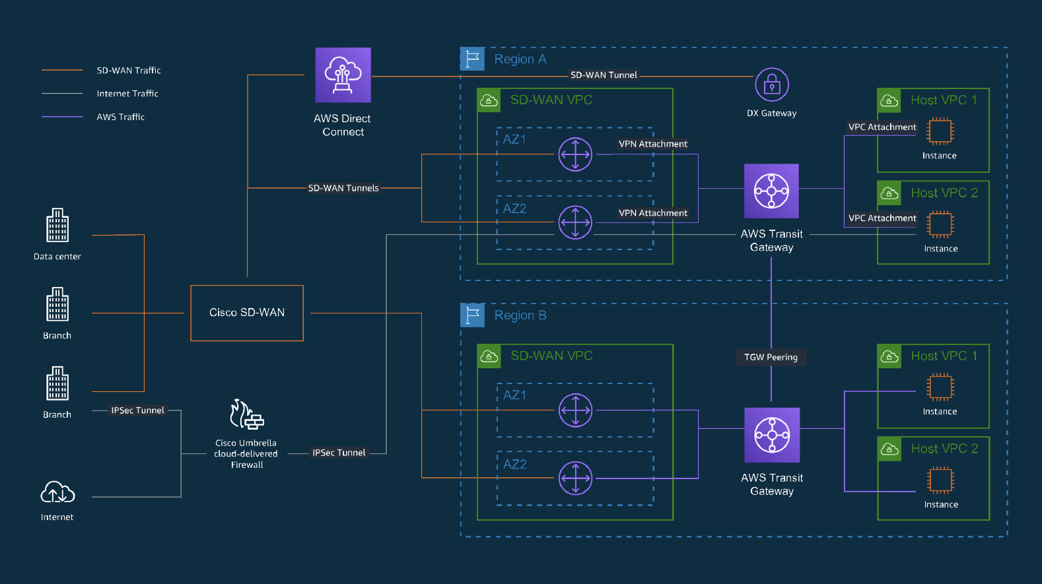
Task: Click the SD-WAN Tunnels label
Action: 343,188
